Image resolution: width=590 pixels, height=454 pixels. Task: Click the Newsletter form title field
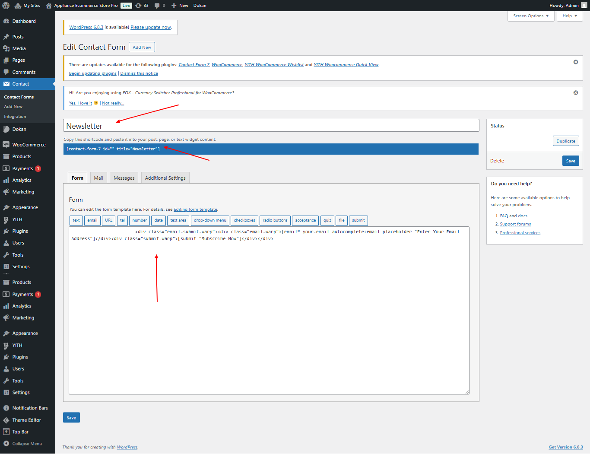[271, 126]
